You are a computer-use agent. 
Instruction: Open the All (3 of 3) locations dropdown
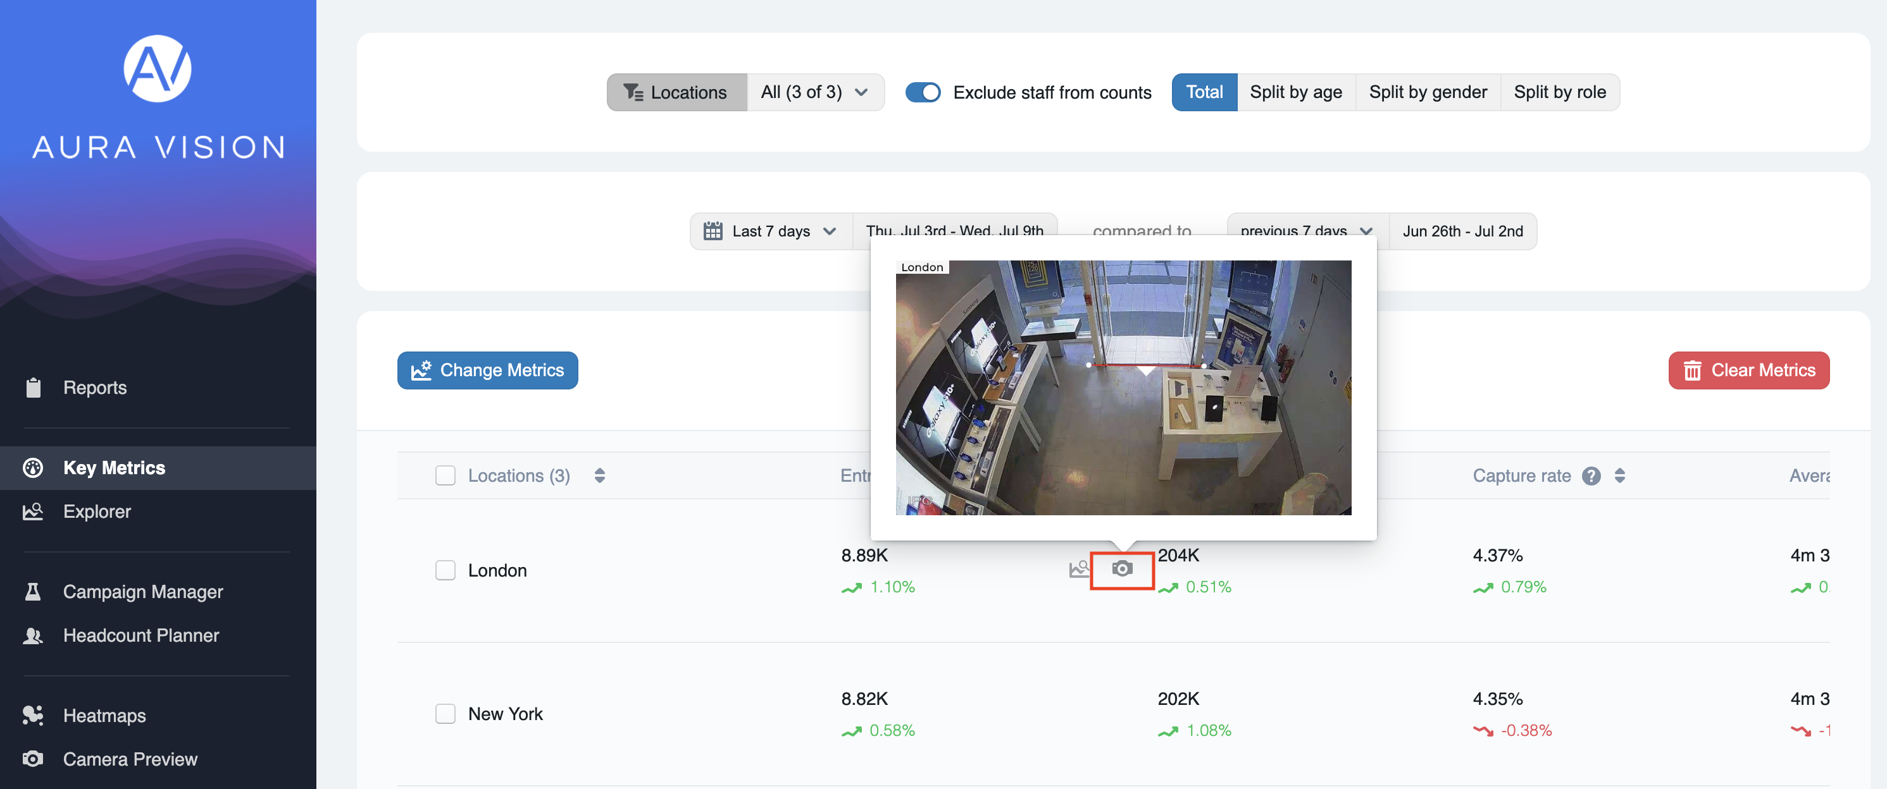pos(814,92)
